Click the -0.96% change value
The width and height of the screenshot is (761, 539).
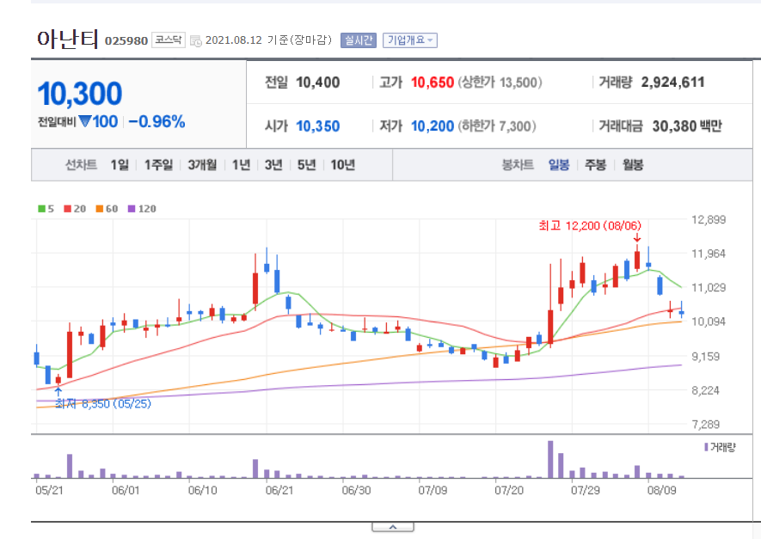coord(156,122)
